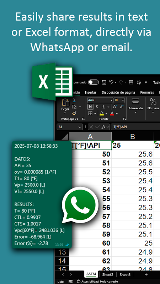Click the Save icon in quick access toolbar
This screenshot has height=284, width=160.
pos(104,82)
